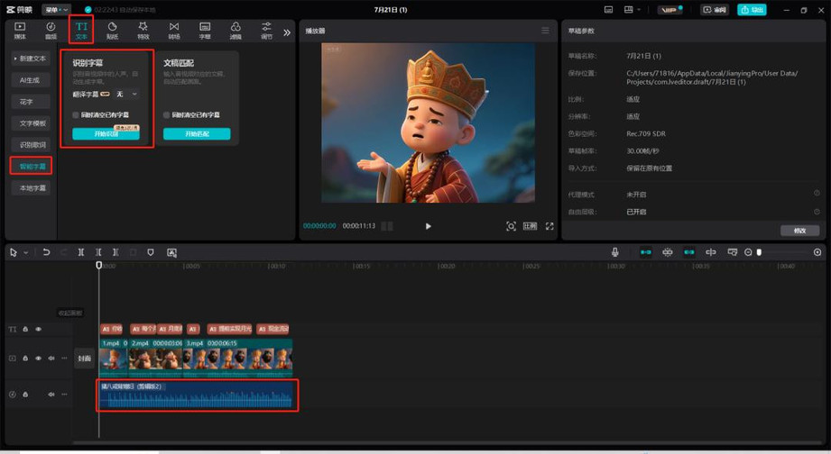Screen dimensions: 831x454
Task: Click 修改 to edit draft parameters
Action: (799, 231)
